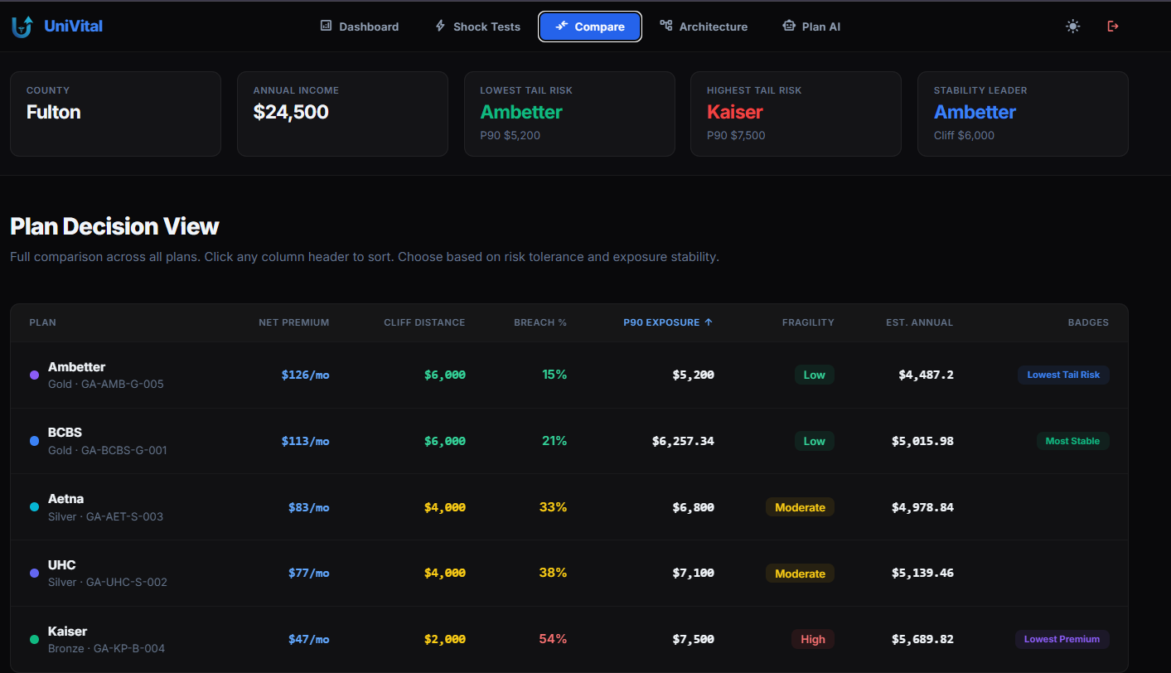Image resolution: width=1171 pixels, height=673 pixels.
Task: Click the Gold · GA-AMB-G-005 plan ID
Action: [x=106, y=384]
